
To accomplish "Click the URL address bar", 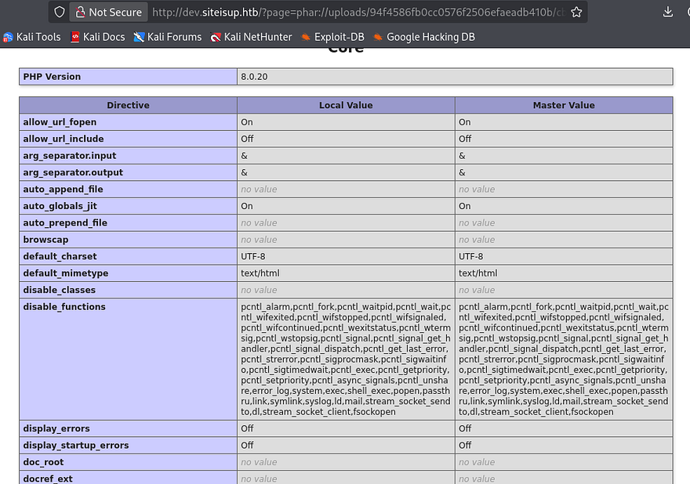I will (353, 12).
